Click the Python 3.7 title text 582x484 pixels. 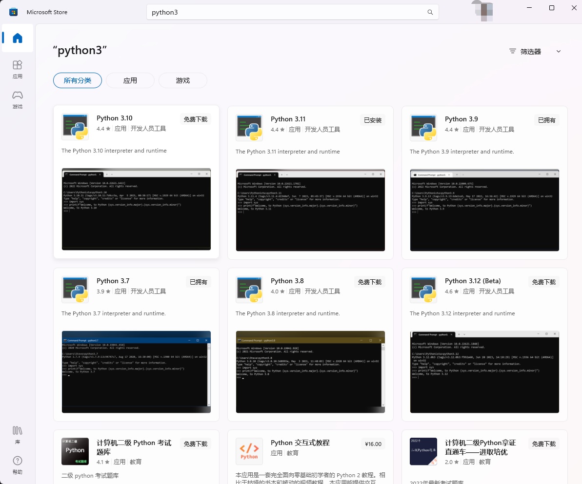pos(113,281)
